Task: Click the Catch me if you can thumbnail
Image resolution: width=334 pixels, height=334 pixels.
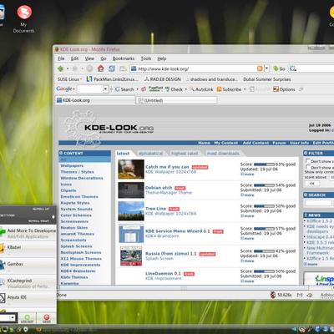Action: [x=131, y=169]
